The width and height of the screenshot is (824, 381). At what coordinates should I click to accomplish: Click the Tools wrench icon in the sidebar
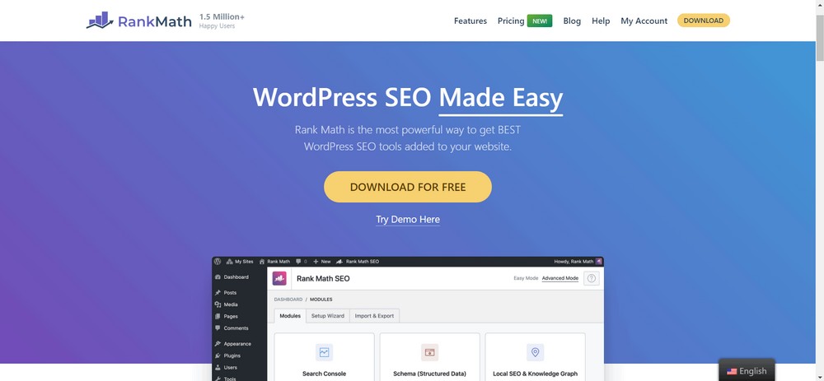point(218,379)
